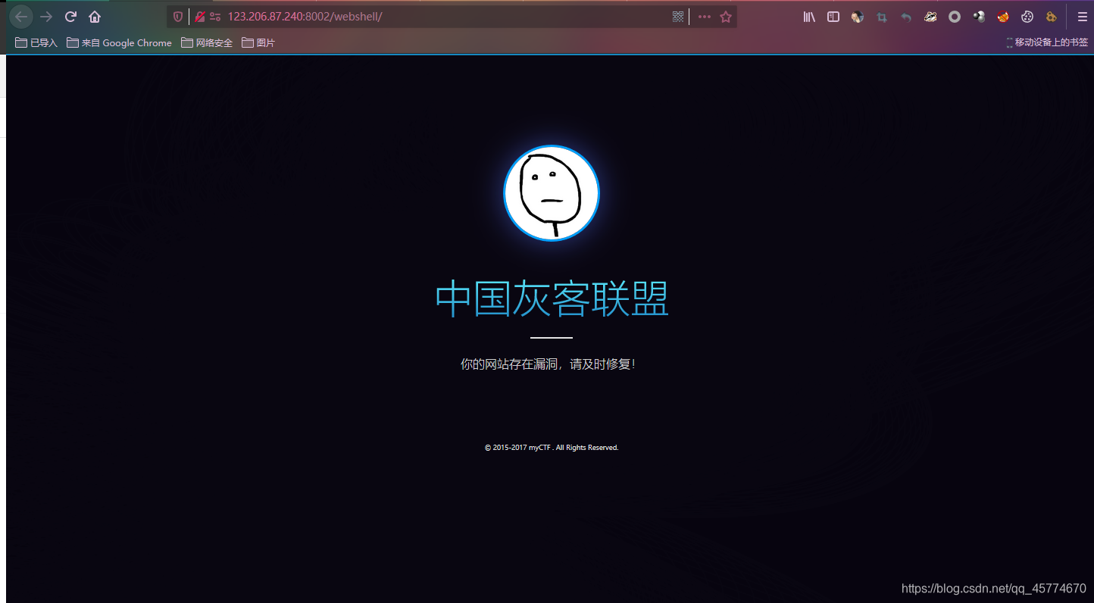Open the Library bookshelf icon
This screenshot has height=603, width=1094.
(x=809, y=17)
